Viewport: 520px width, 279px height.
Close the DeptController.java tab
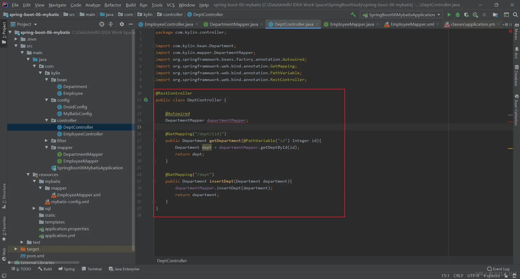pyautogui.click(x=317, y=24)
